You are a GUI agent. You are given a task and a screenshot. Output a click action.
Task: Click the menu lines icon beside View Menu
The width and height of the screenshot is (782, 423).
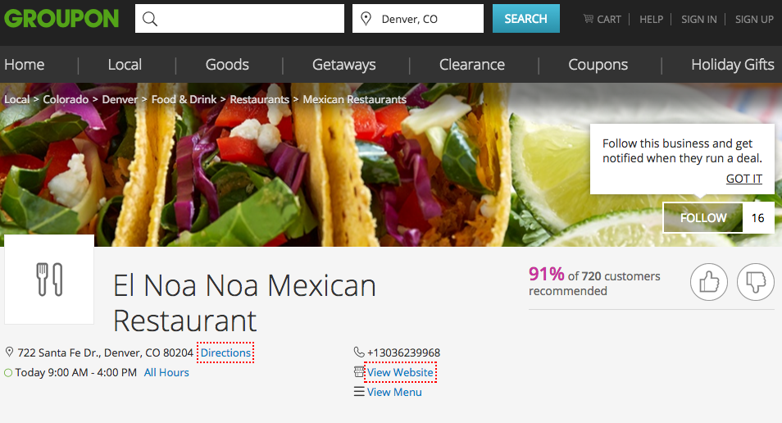[x=359, y=392]
